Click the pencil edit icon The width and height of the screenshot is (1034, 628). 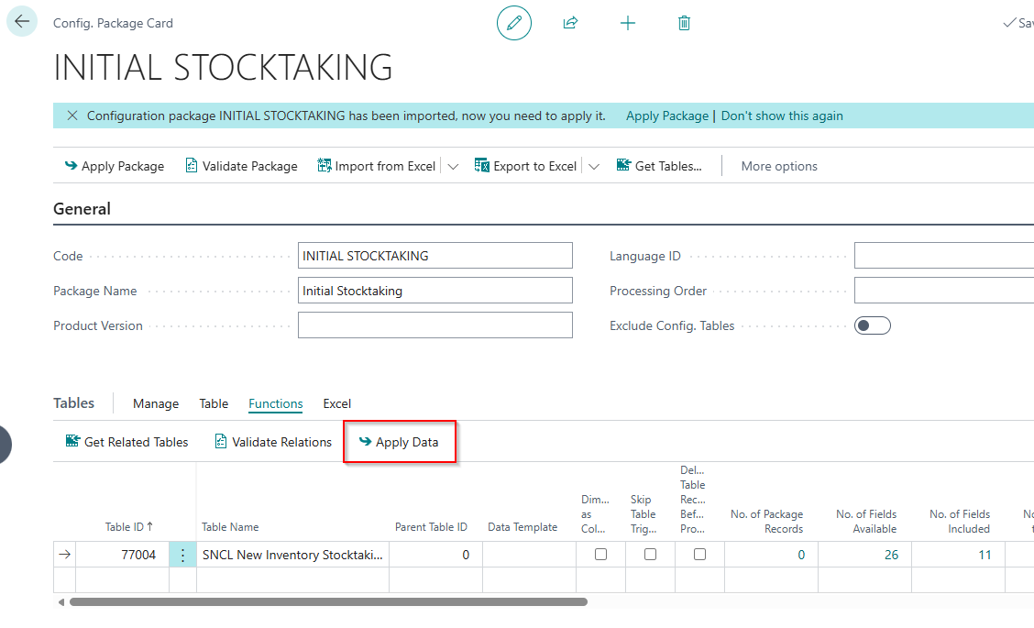point(514,23)
